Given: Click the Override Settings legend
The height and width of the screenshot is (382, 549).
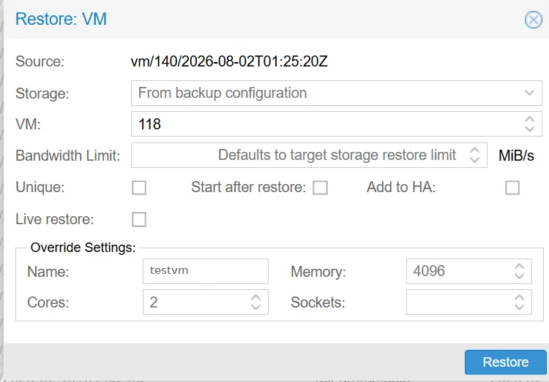Looking at the screenshot, I should [x=83, y=248].
